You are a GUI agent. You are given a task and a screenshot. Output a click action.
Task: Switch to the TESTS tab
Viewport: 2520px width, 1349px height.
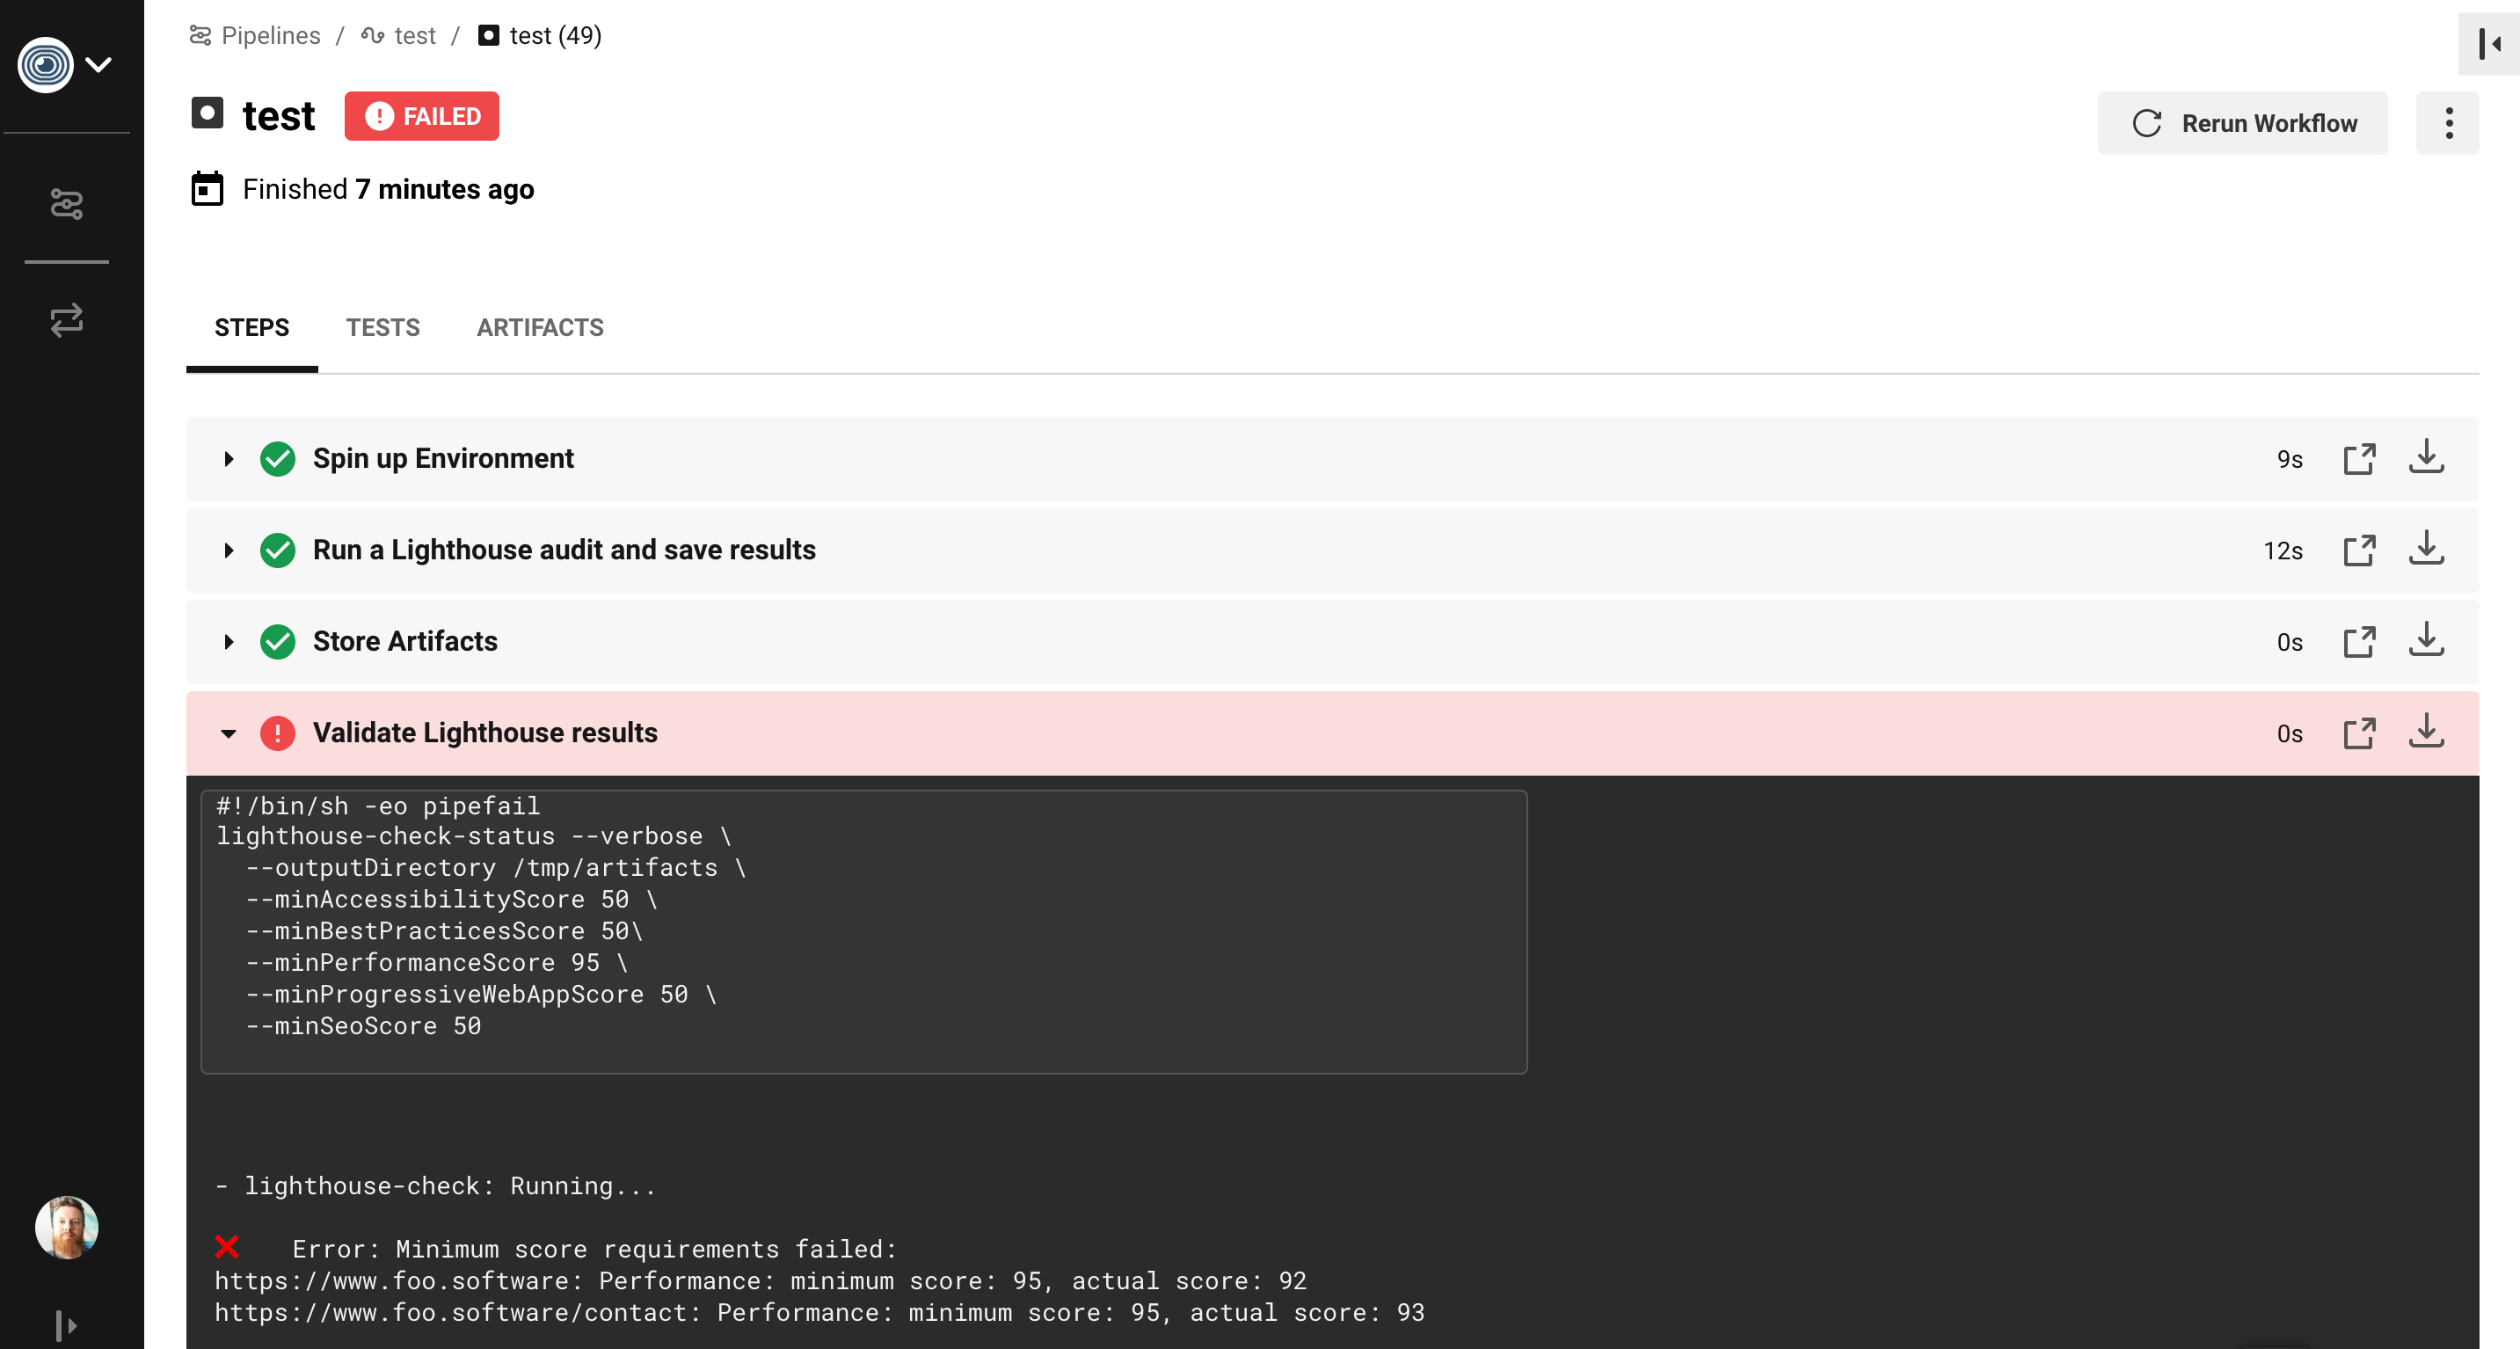click(383, 327)
